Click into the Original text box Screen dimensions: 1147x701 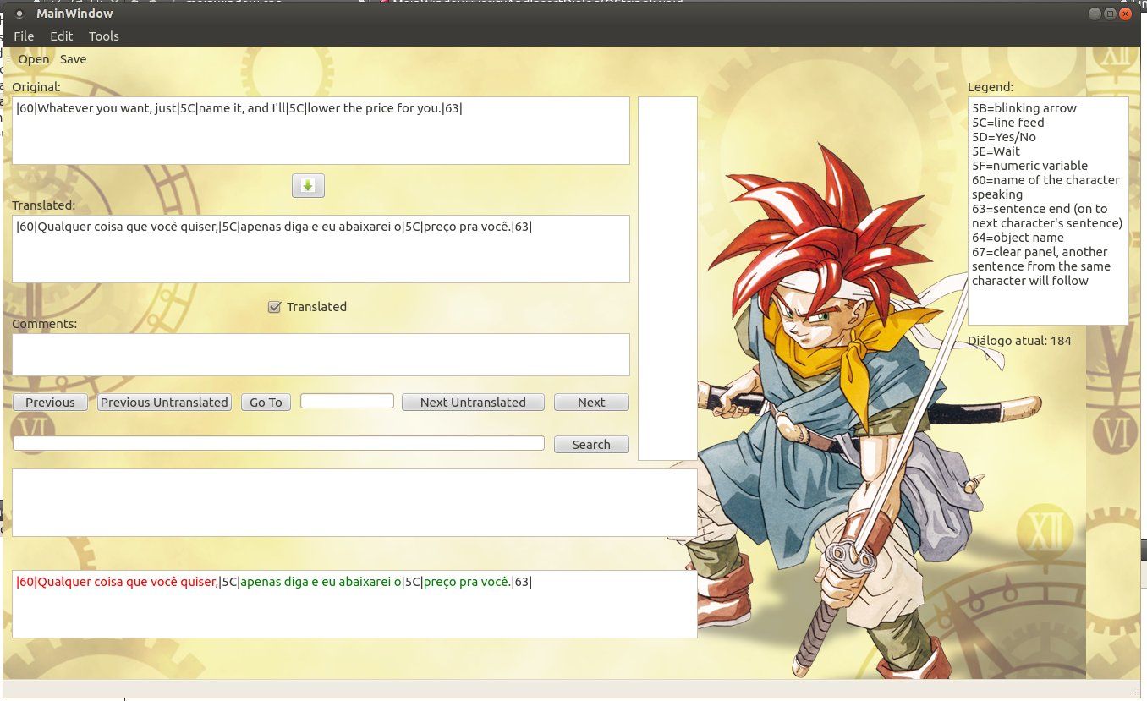[321, 131]
